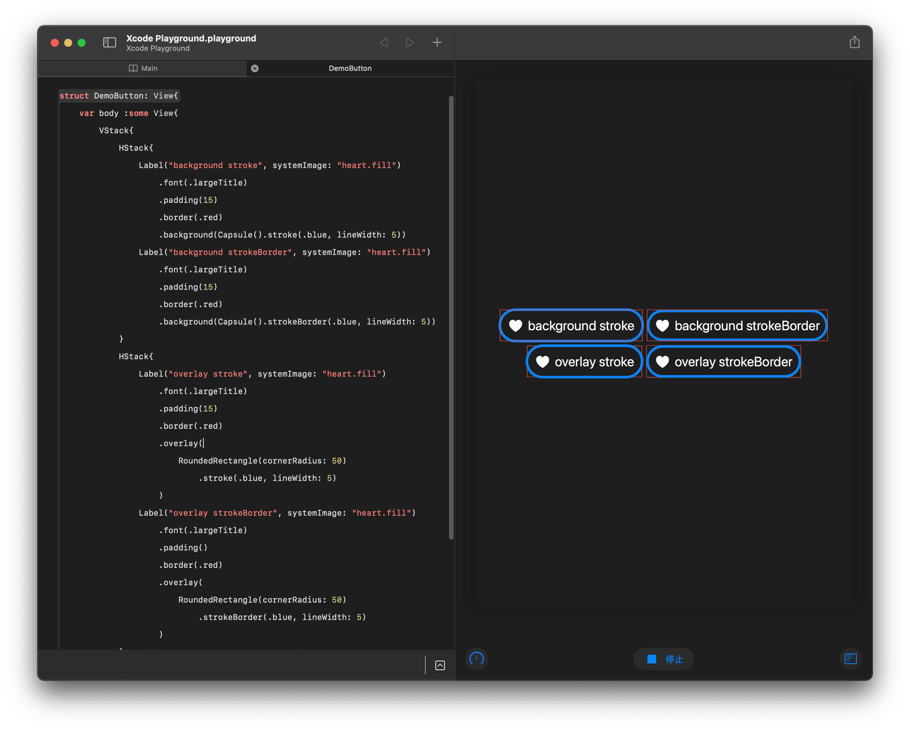Click the heart icon in background stroke button

tap(516, 326)
